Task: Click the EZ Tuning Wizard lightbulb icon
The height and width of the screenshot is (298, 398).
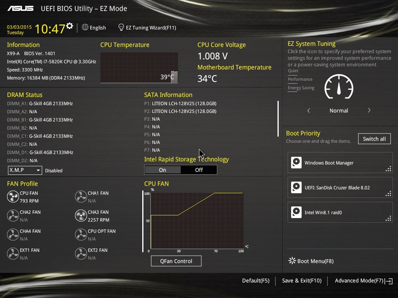Action: [121, 27]
